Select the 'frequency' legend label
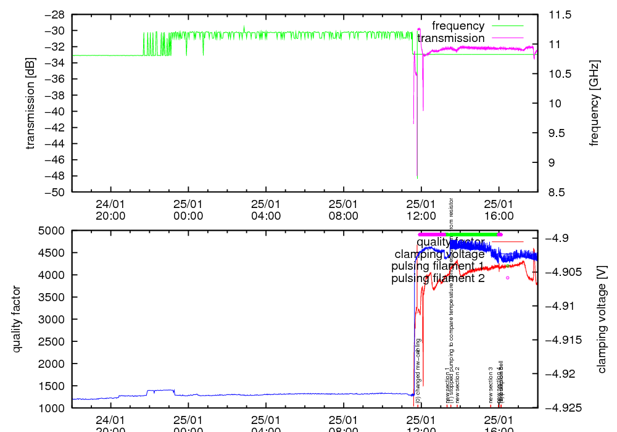 pos(458,26)
